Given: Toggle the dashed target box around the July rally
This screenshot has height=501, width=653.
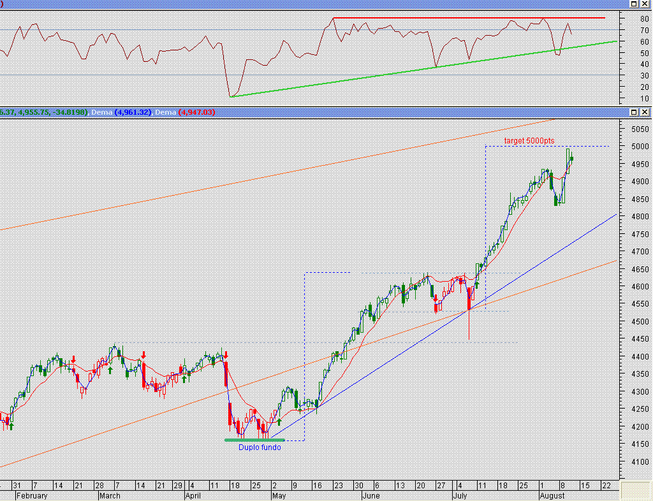Looking at the screenshot, I should point(548,146).
